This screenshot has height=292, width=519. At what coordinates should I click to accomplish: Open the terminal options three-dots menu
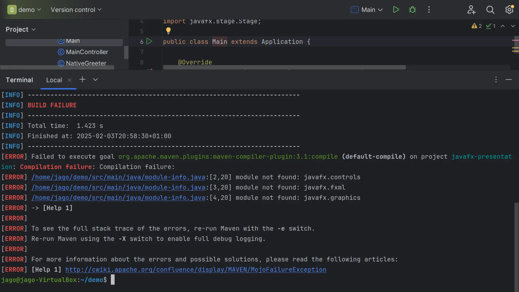496,80
